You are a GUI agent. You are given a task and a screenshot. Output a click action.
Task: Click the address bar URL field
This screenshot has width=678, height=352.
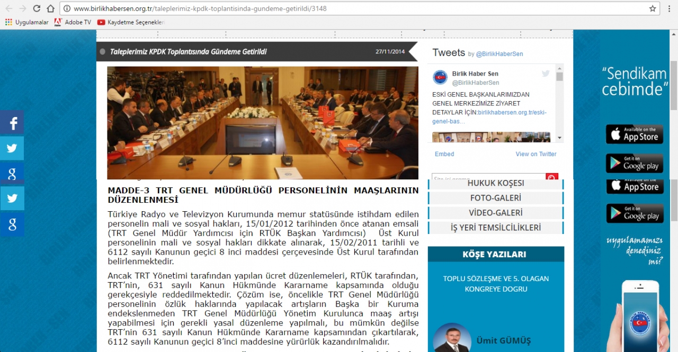tap(360, 8)
